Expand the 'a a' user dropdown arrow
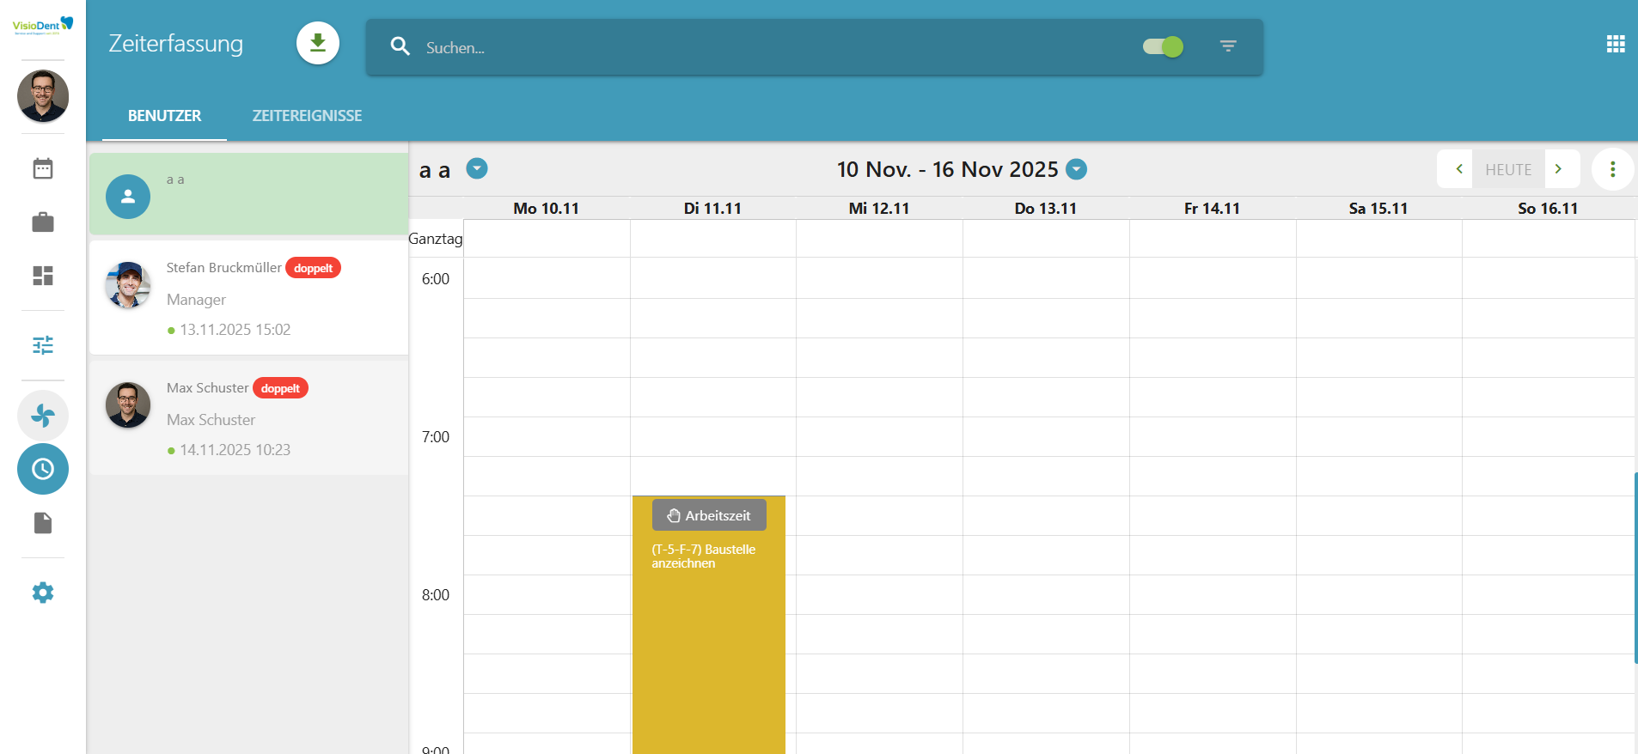 pyautogui.click(x=477, y=169)
